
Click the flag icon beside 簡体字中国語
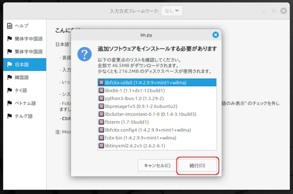point(10,39)
